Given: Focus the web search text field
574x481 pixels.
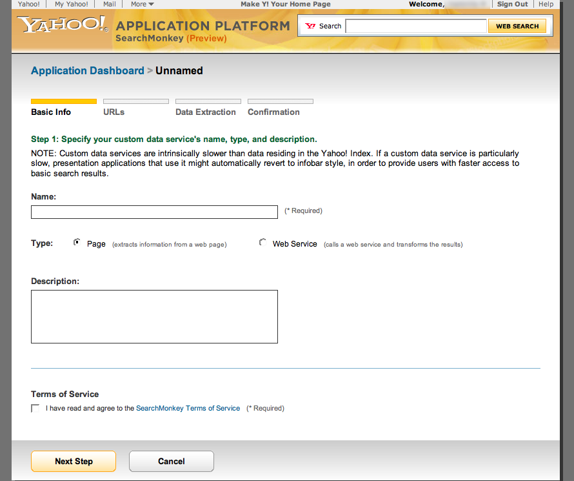Looking at the screenshot, I should pyautogui.click(x=416, y=26).
